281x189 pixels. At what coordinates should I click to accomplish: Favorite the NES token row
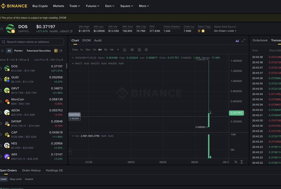1,145
